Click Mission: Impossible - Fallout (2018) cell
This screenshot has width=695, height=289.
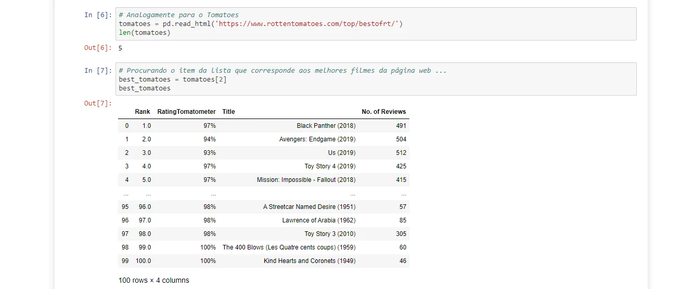click(x=306, y=180)
